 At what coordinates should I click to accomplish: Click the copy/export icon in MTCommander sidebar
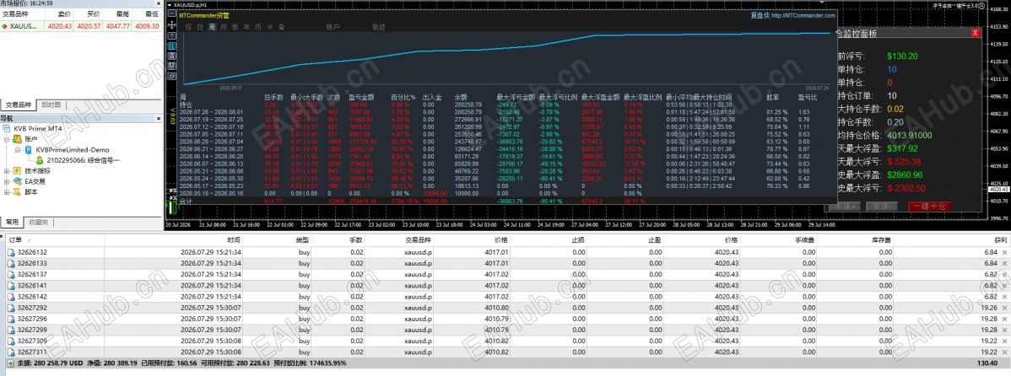171,76
